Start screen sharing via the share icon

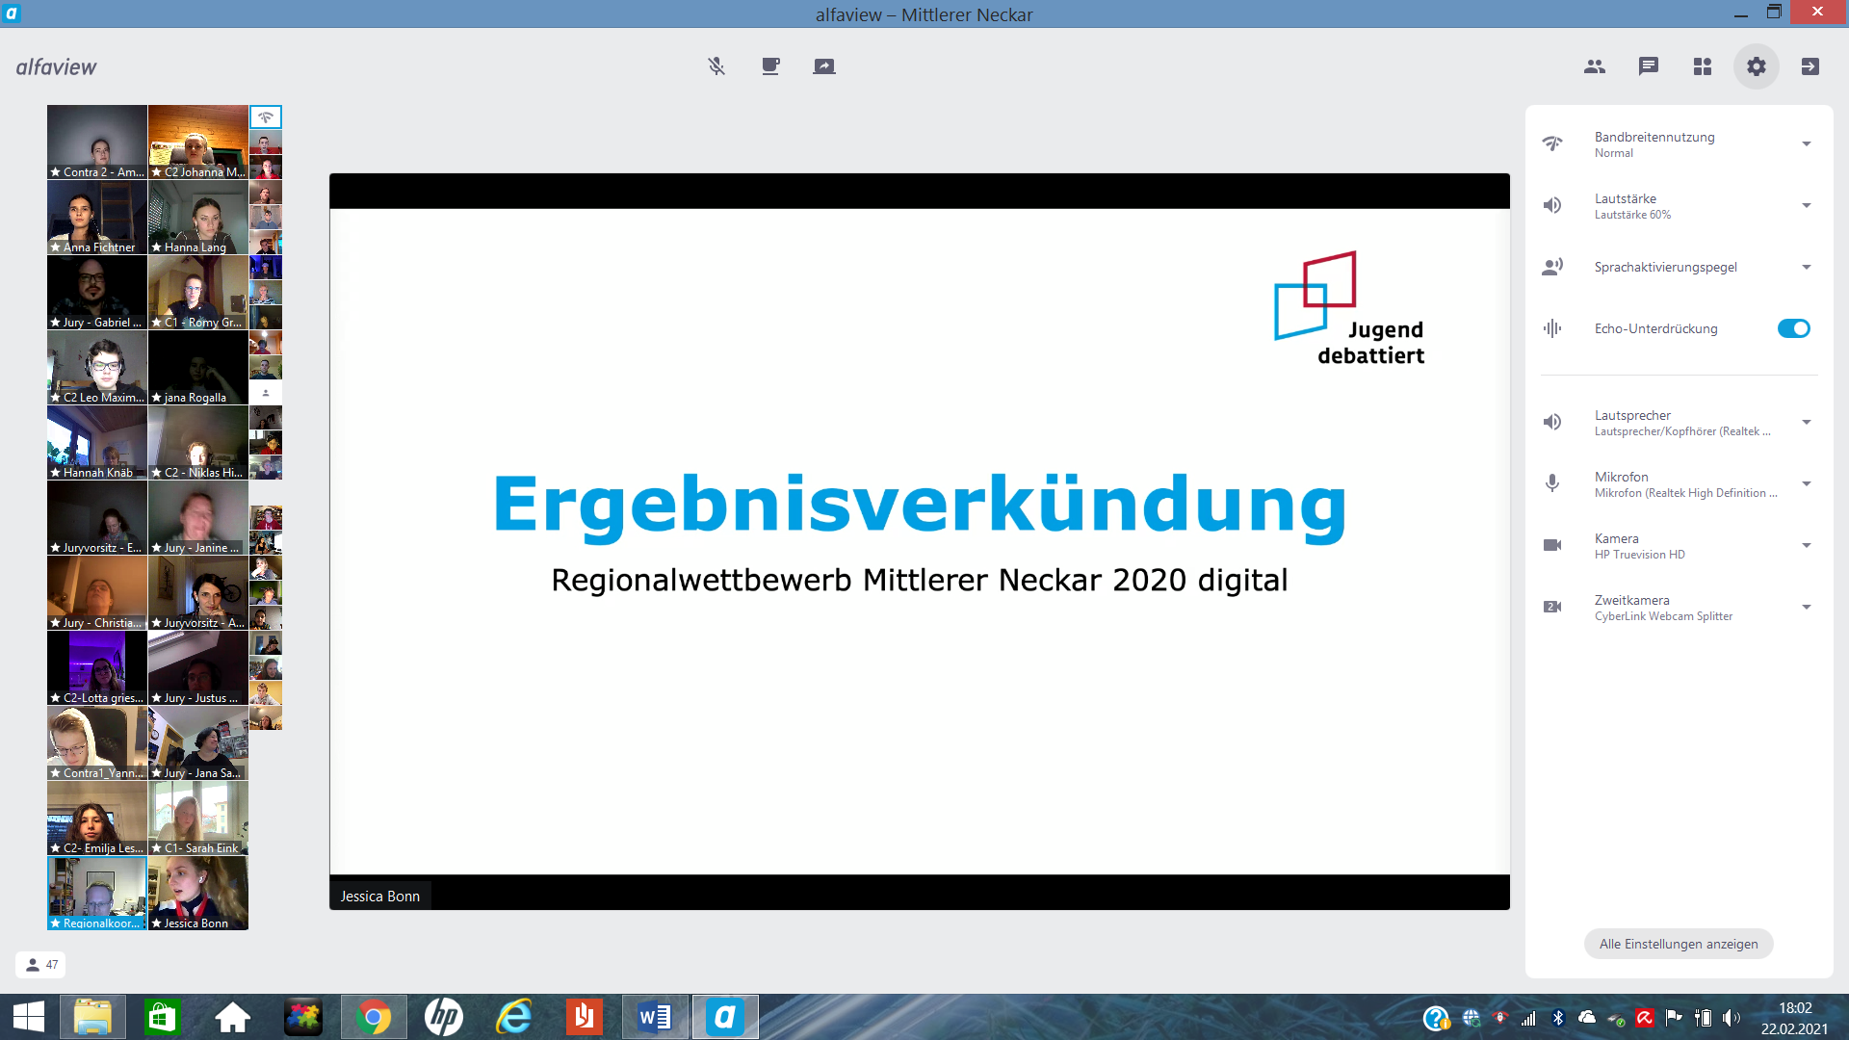[825, 66]
